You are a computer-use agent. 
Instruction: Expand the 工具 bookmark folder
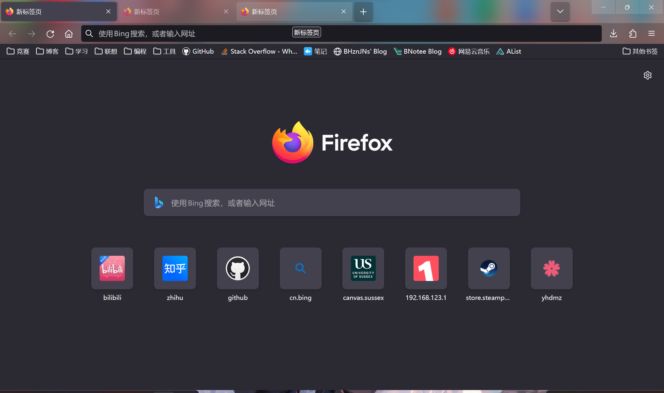(165, 51)
